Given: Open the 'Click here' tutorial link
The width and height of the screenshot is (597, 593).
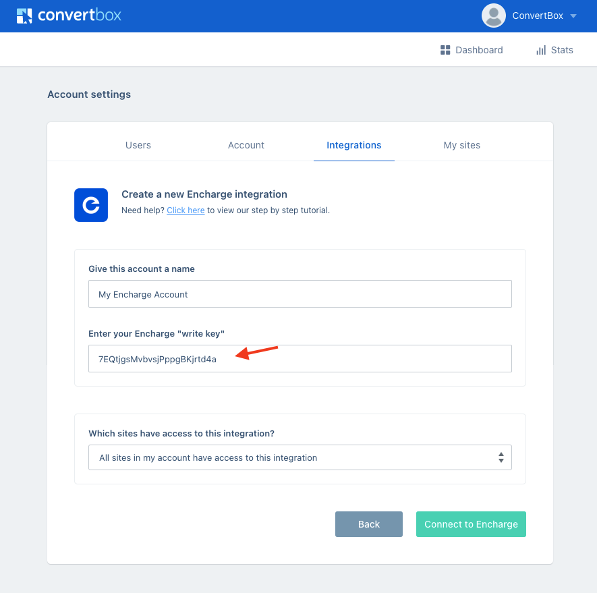Looking at the screenshot, I should pyautogui.click(x=186, y=210).
